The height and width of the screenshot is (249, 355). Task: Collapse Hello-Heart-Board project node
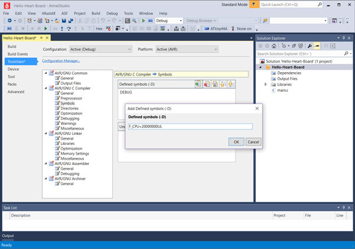pyautogui.click(x=260, y=67)
